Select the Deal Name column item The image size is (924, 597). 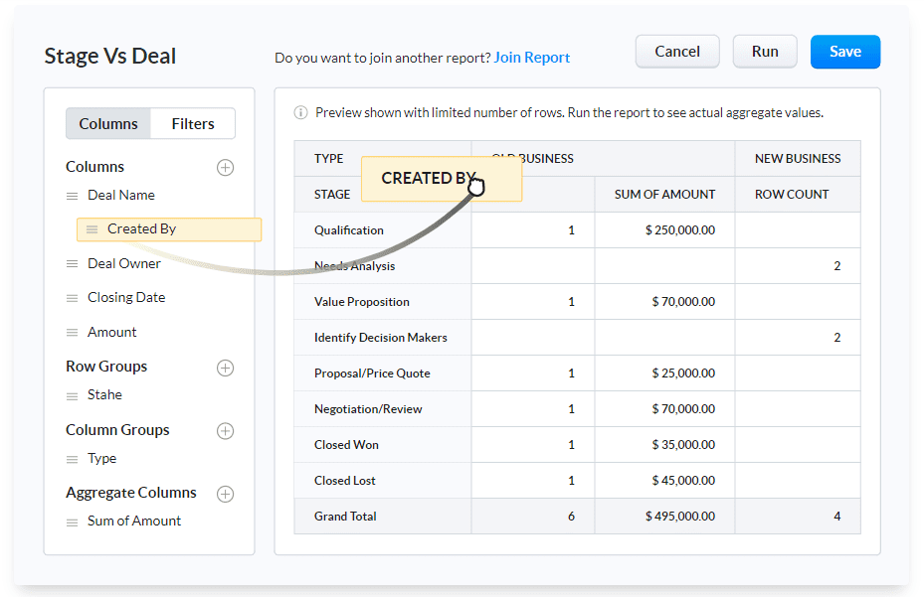[x=121, y=196]
